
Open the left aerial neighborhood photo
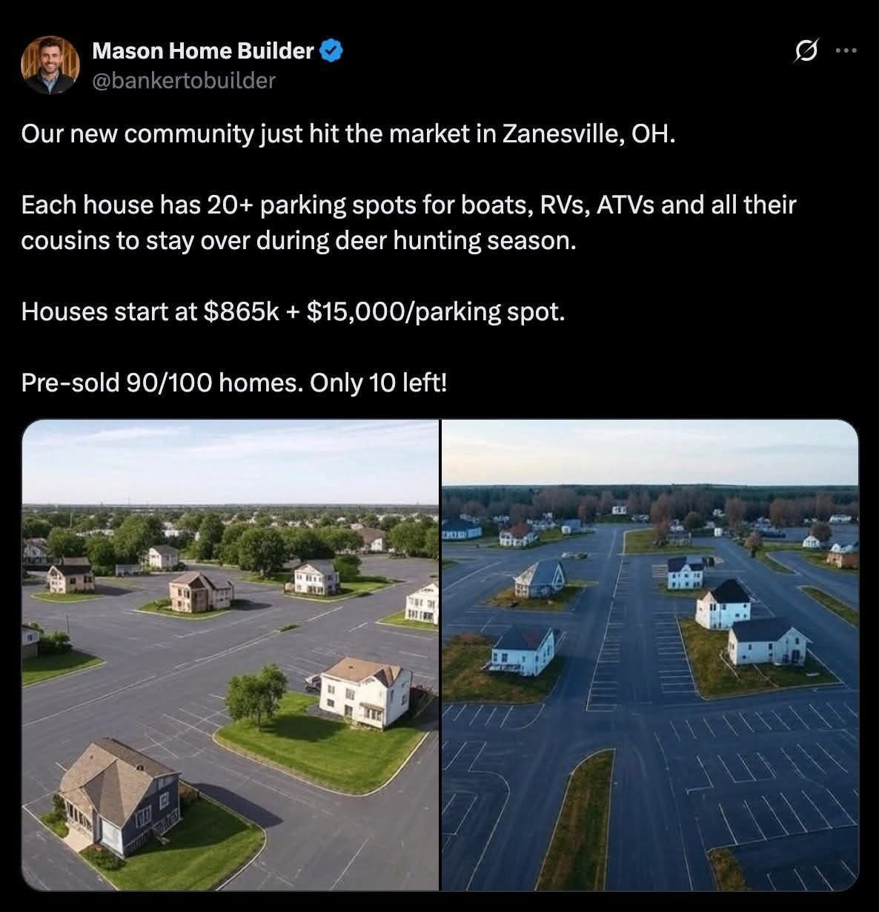230,652
